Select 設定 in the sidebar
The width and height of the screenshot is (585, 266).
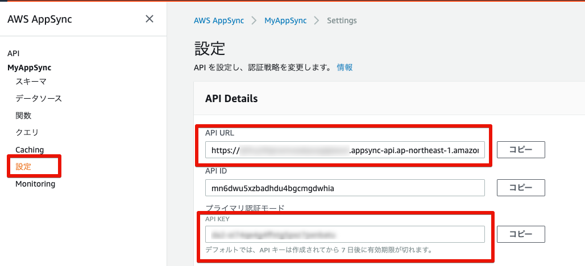24,167
